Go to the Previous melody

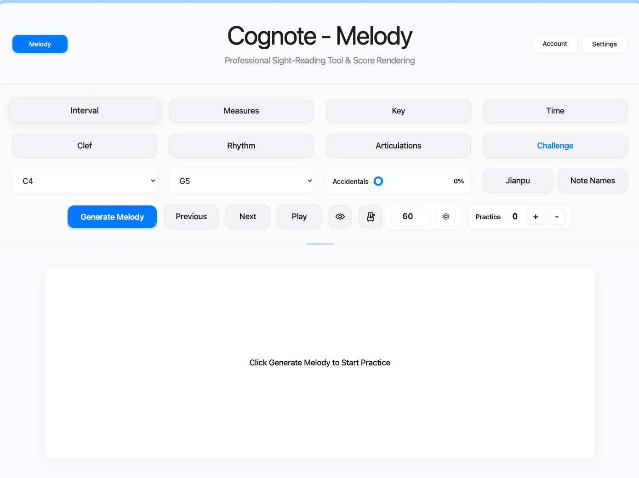click(x=191, y=216)
